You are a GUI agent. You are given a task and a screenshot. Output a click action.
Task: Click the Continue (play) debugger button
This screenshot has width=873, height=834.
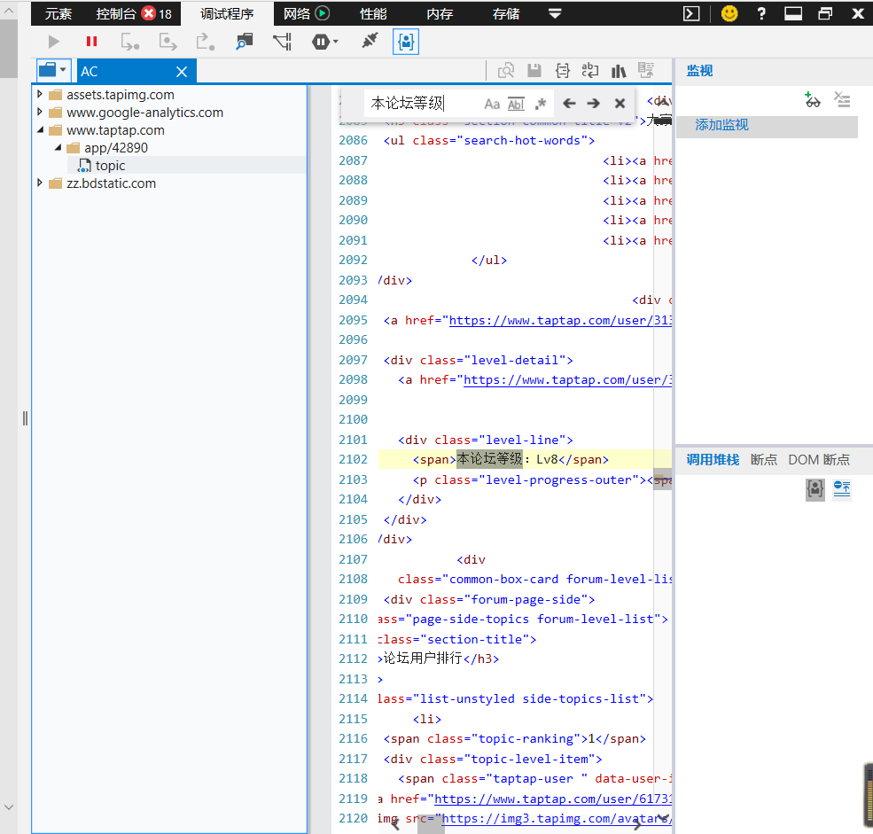click(54, 42)
